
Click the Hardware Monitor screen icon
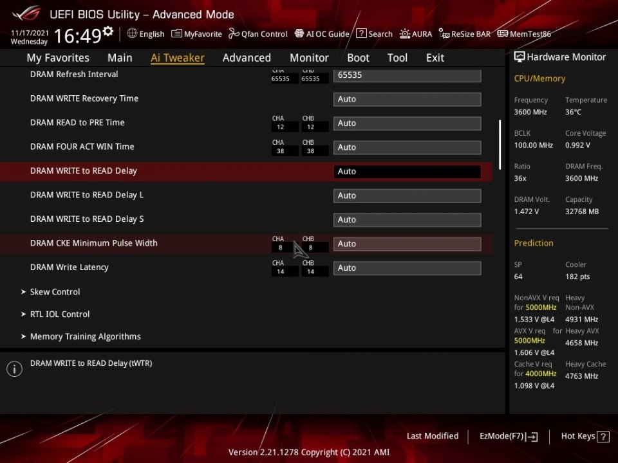(520, 57)
